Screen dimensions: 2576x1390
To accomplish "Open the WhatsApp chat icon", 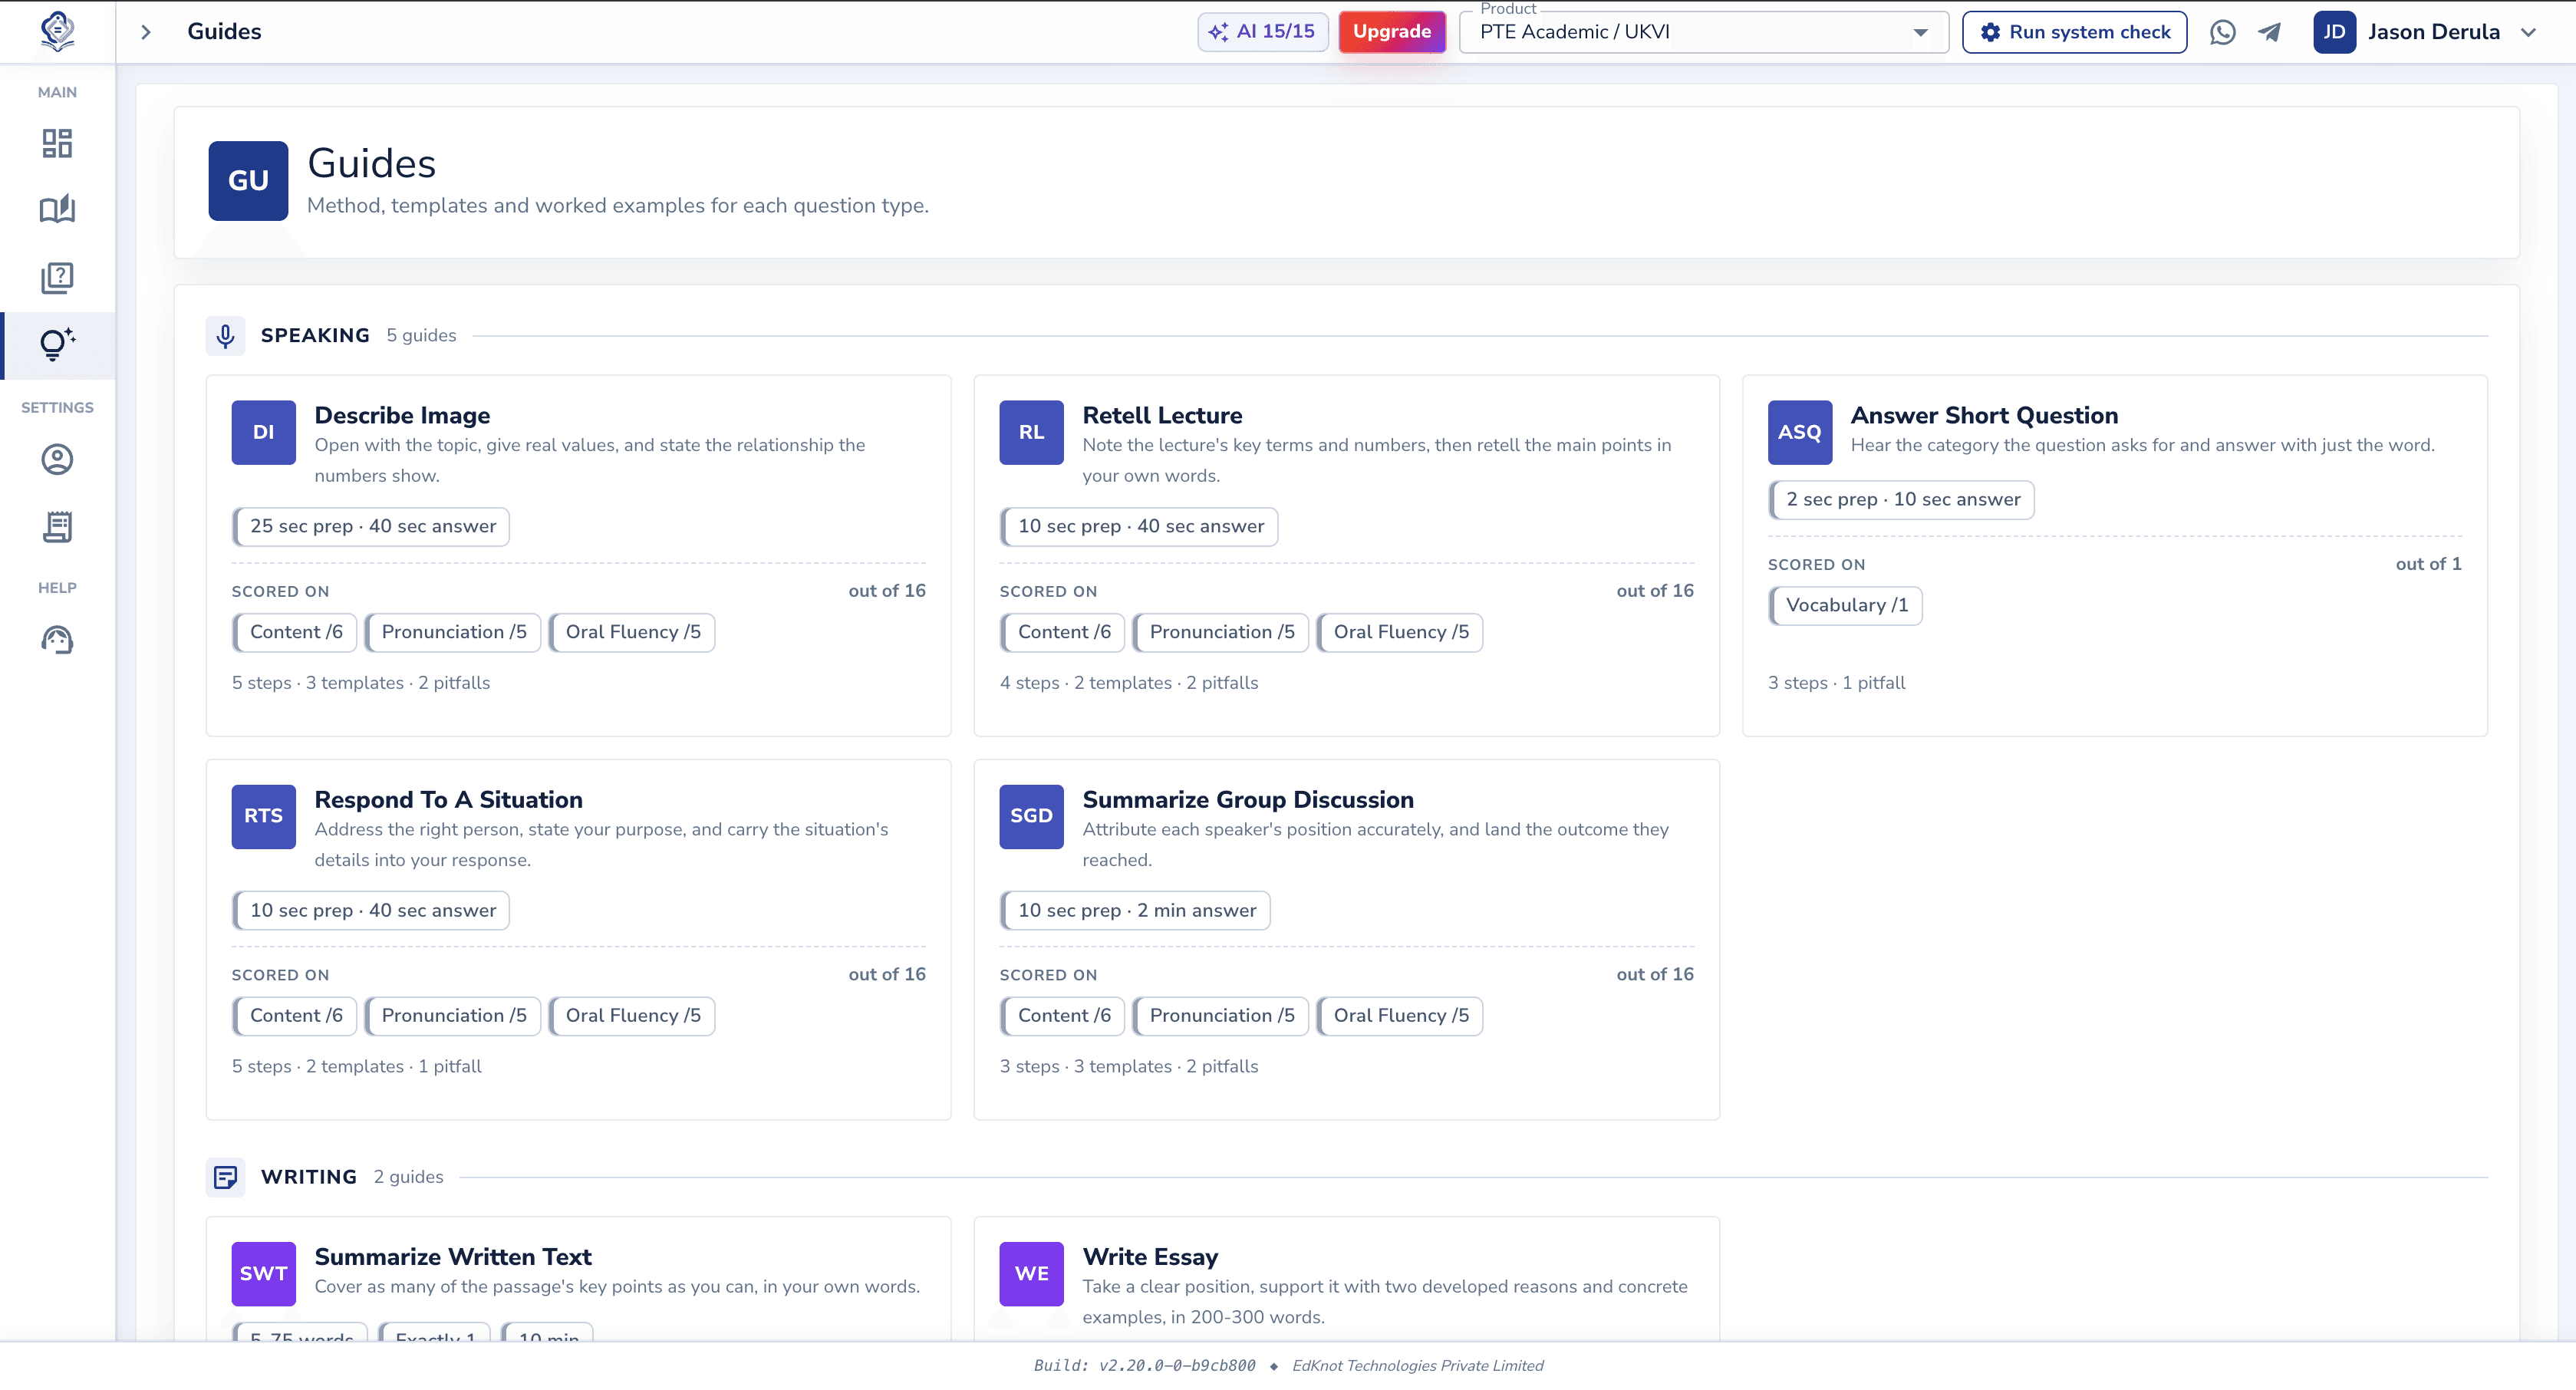I will tap(2222, 32).
